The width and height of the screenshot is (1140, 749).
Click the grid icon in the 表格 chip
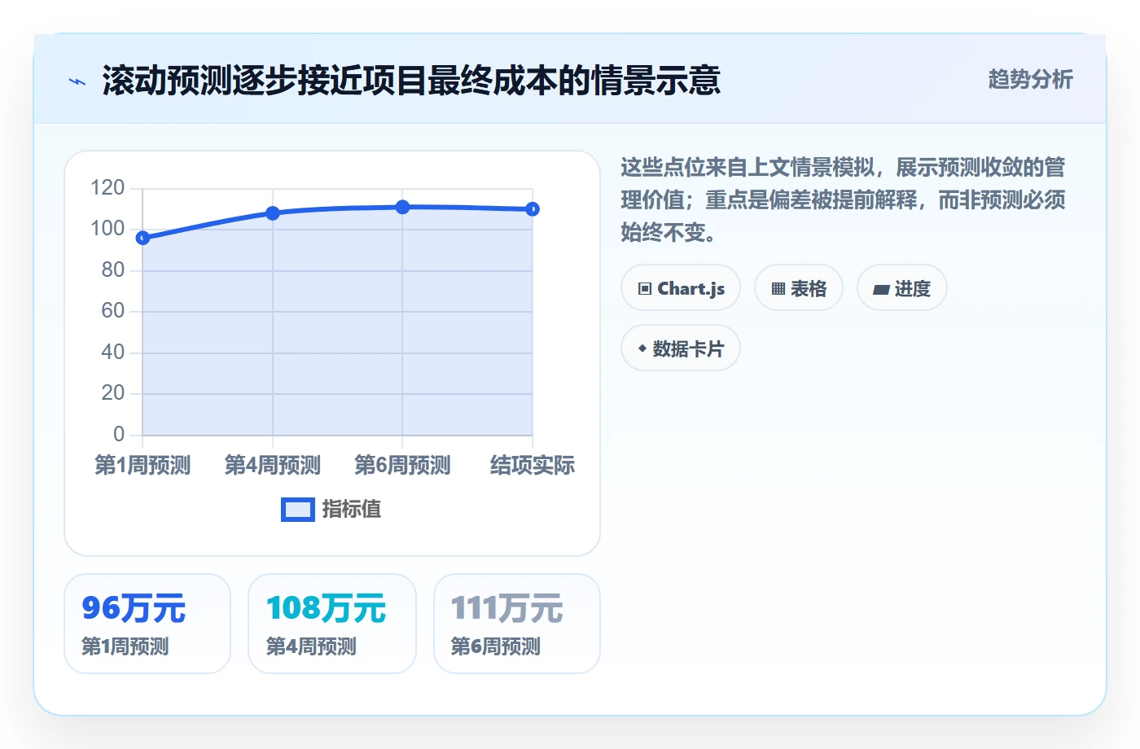click(778, 289)
